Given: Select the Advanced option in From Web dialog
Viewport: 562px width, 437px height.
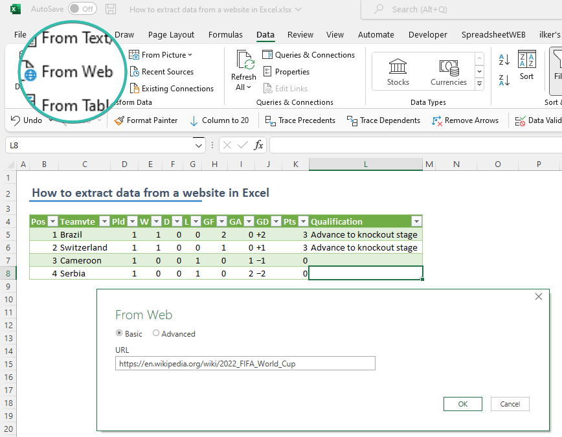Looking at the screenshot, I should pyautogui.click(x=155, y=333).
